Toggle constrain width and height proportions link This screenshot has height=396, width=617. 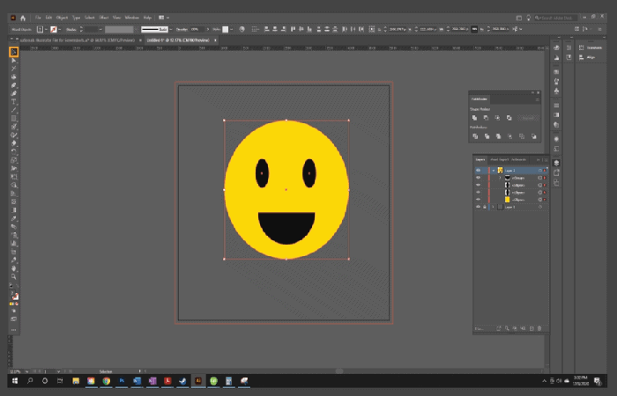[x=474, y=29]
